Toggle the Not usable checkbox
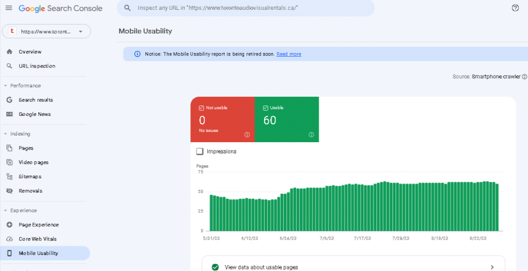The height and width of the screenshot is (271, 528). [x=202, y=108]
